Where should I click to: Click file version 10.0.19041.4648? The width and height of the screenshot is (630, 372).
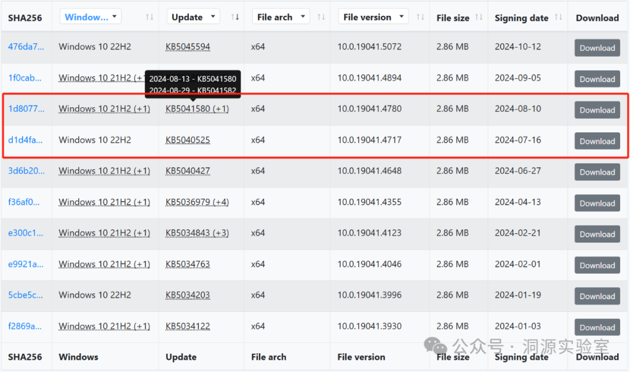[369, 171]
